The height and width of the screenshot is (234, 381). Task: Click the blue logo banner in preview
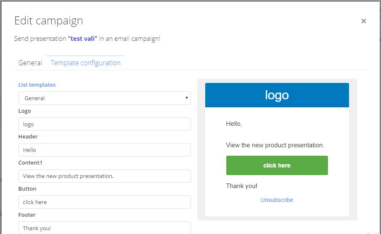277,95
